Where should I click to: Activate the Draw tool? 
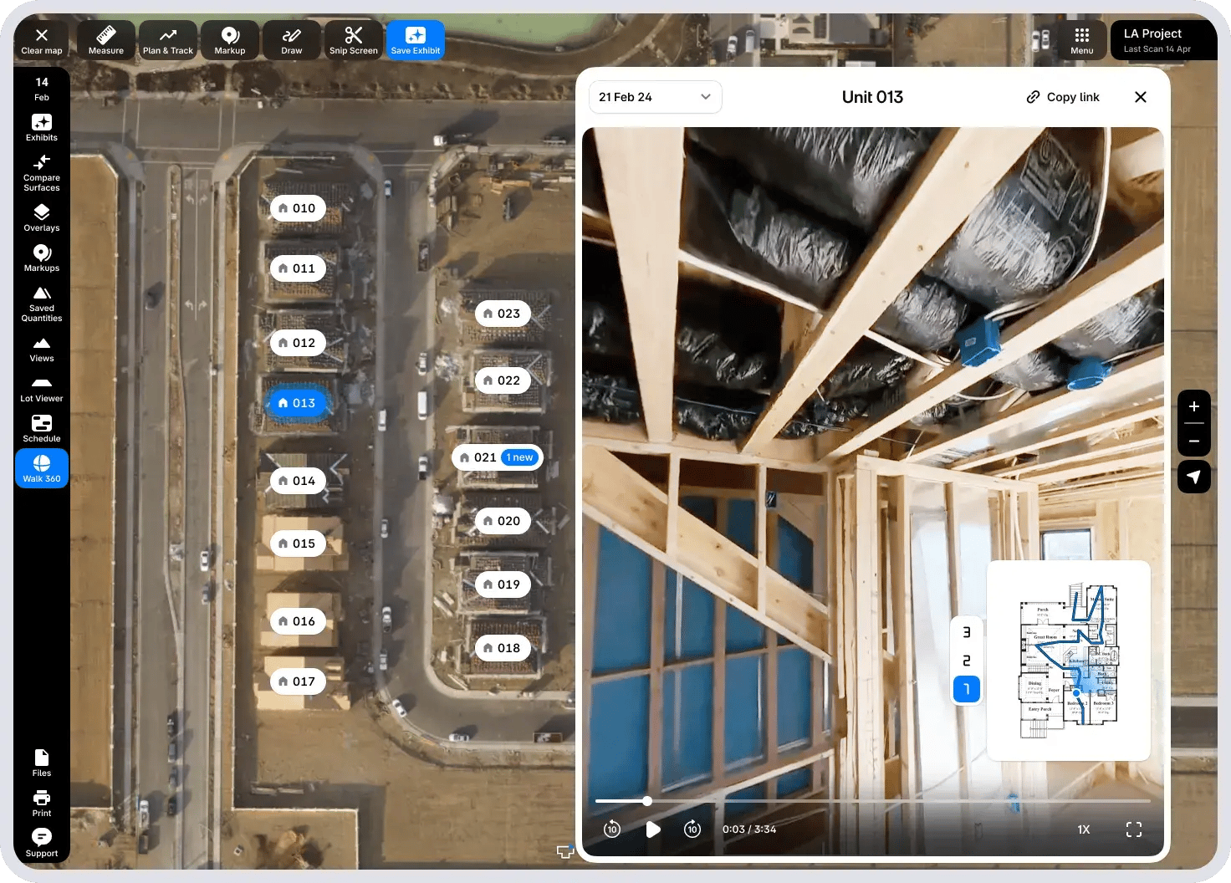[x=291, y=39]
